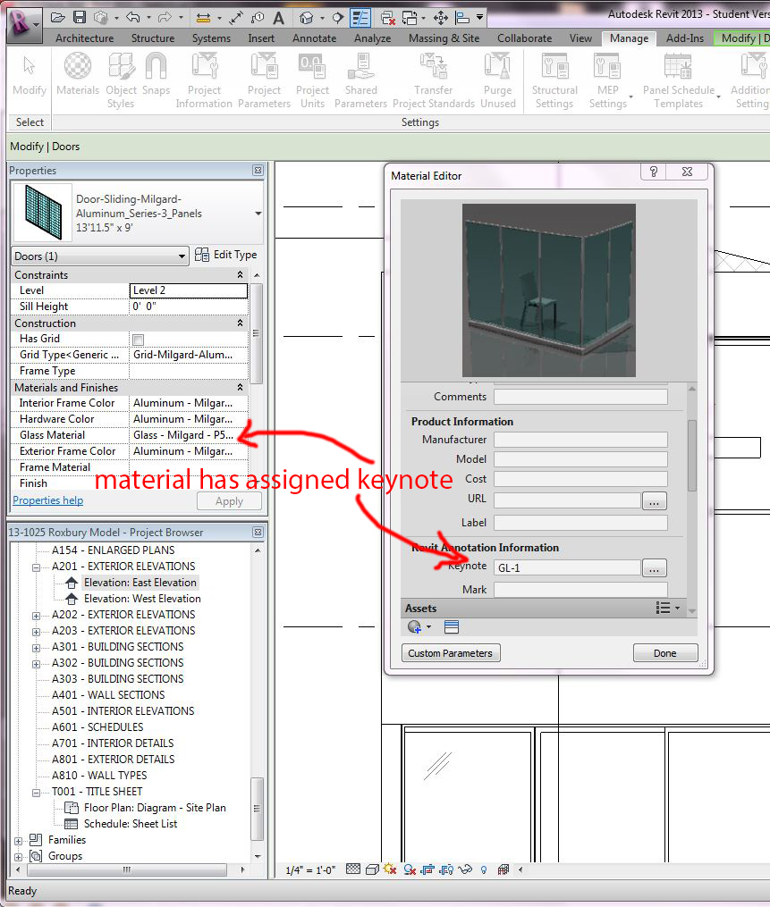This screenshot has height=907, width=770.
Task: Open the Properties help link
Action: [47, 500]
